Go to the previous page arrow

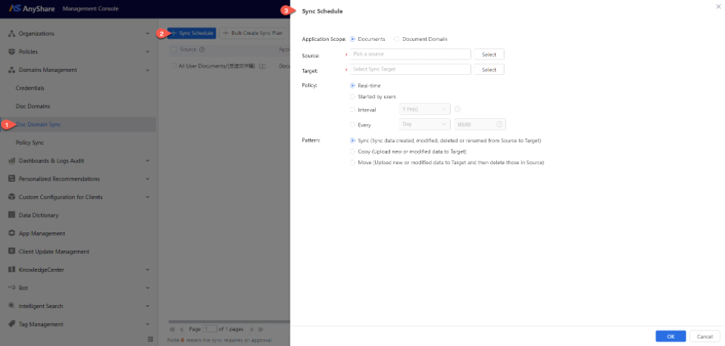click(181, 330)
